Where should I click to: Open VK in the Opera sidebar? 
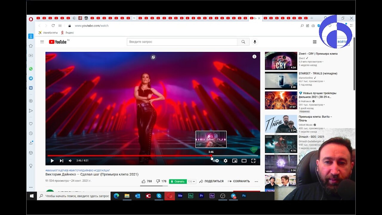(x=31, y=88)
